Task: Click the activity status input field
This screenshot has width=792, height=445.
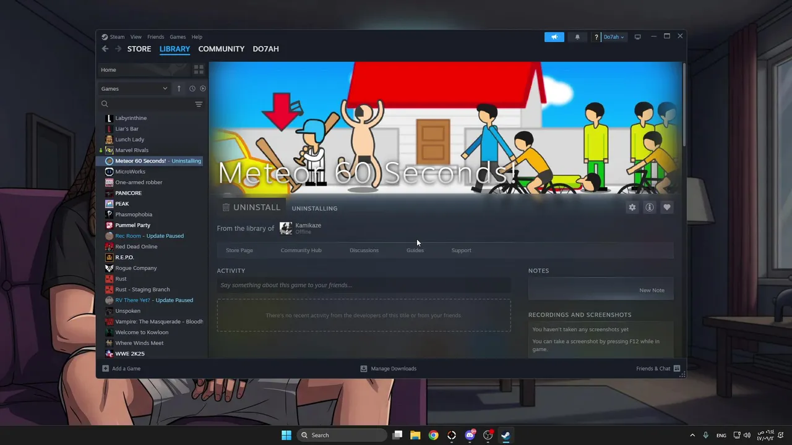Action: coord(364,285)
